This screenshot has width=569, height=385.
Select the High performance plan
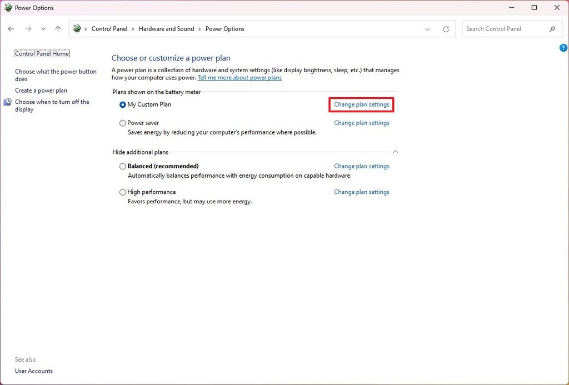click(122, 192)
